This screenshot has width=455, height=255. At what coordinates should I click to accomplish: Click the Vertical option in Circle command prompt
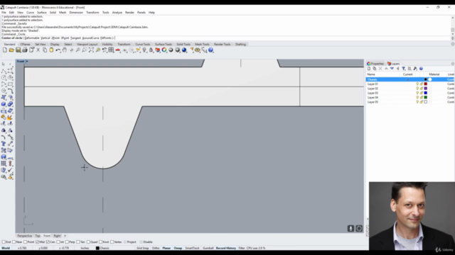45,38
